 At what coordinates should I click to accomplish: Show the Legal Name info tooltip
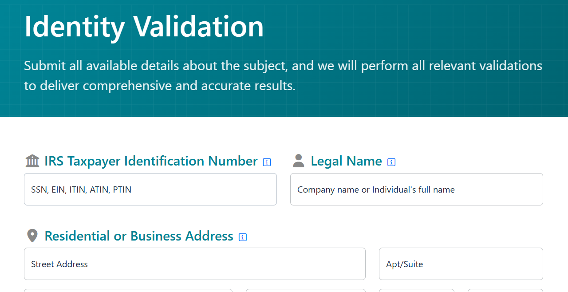391,162
